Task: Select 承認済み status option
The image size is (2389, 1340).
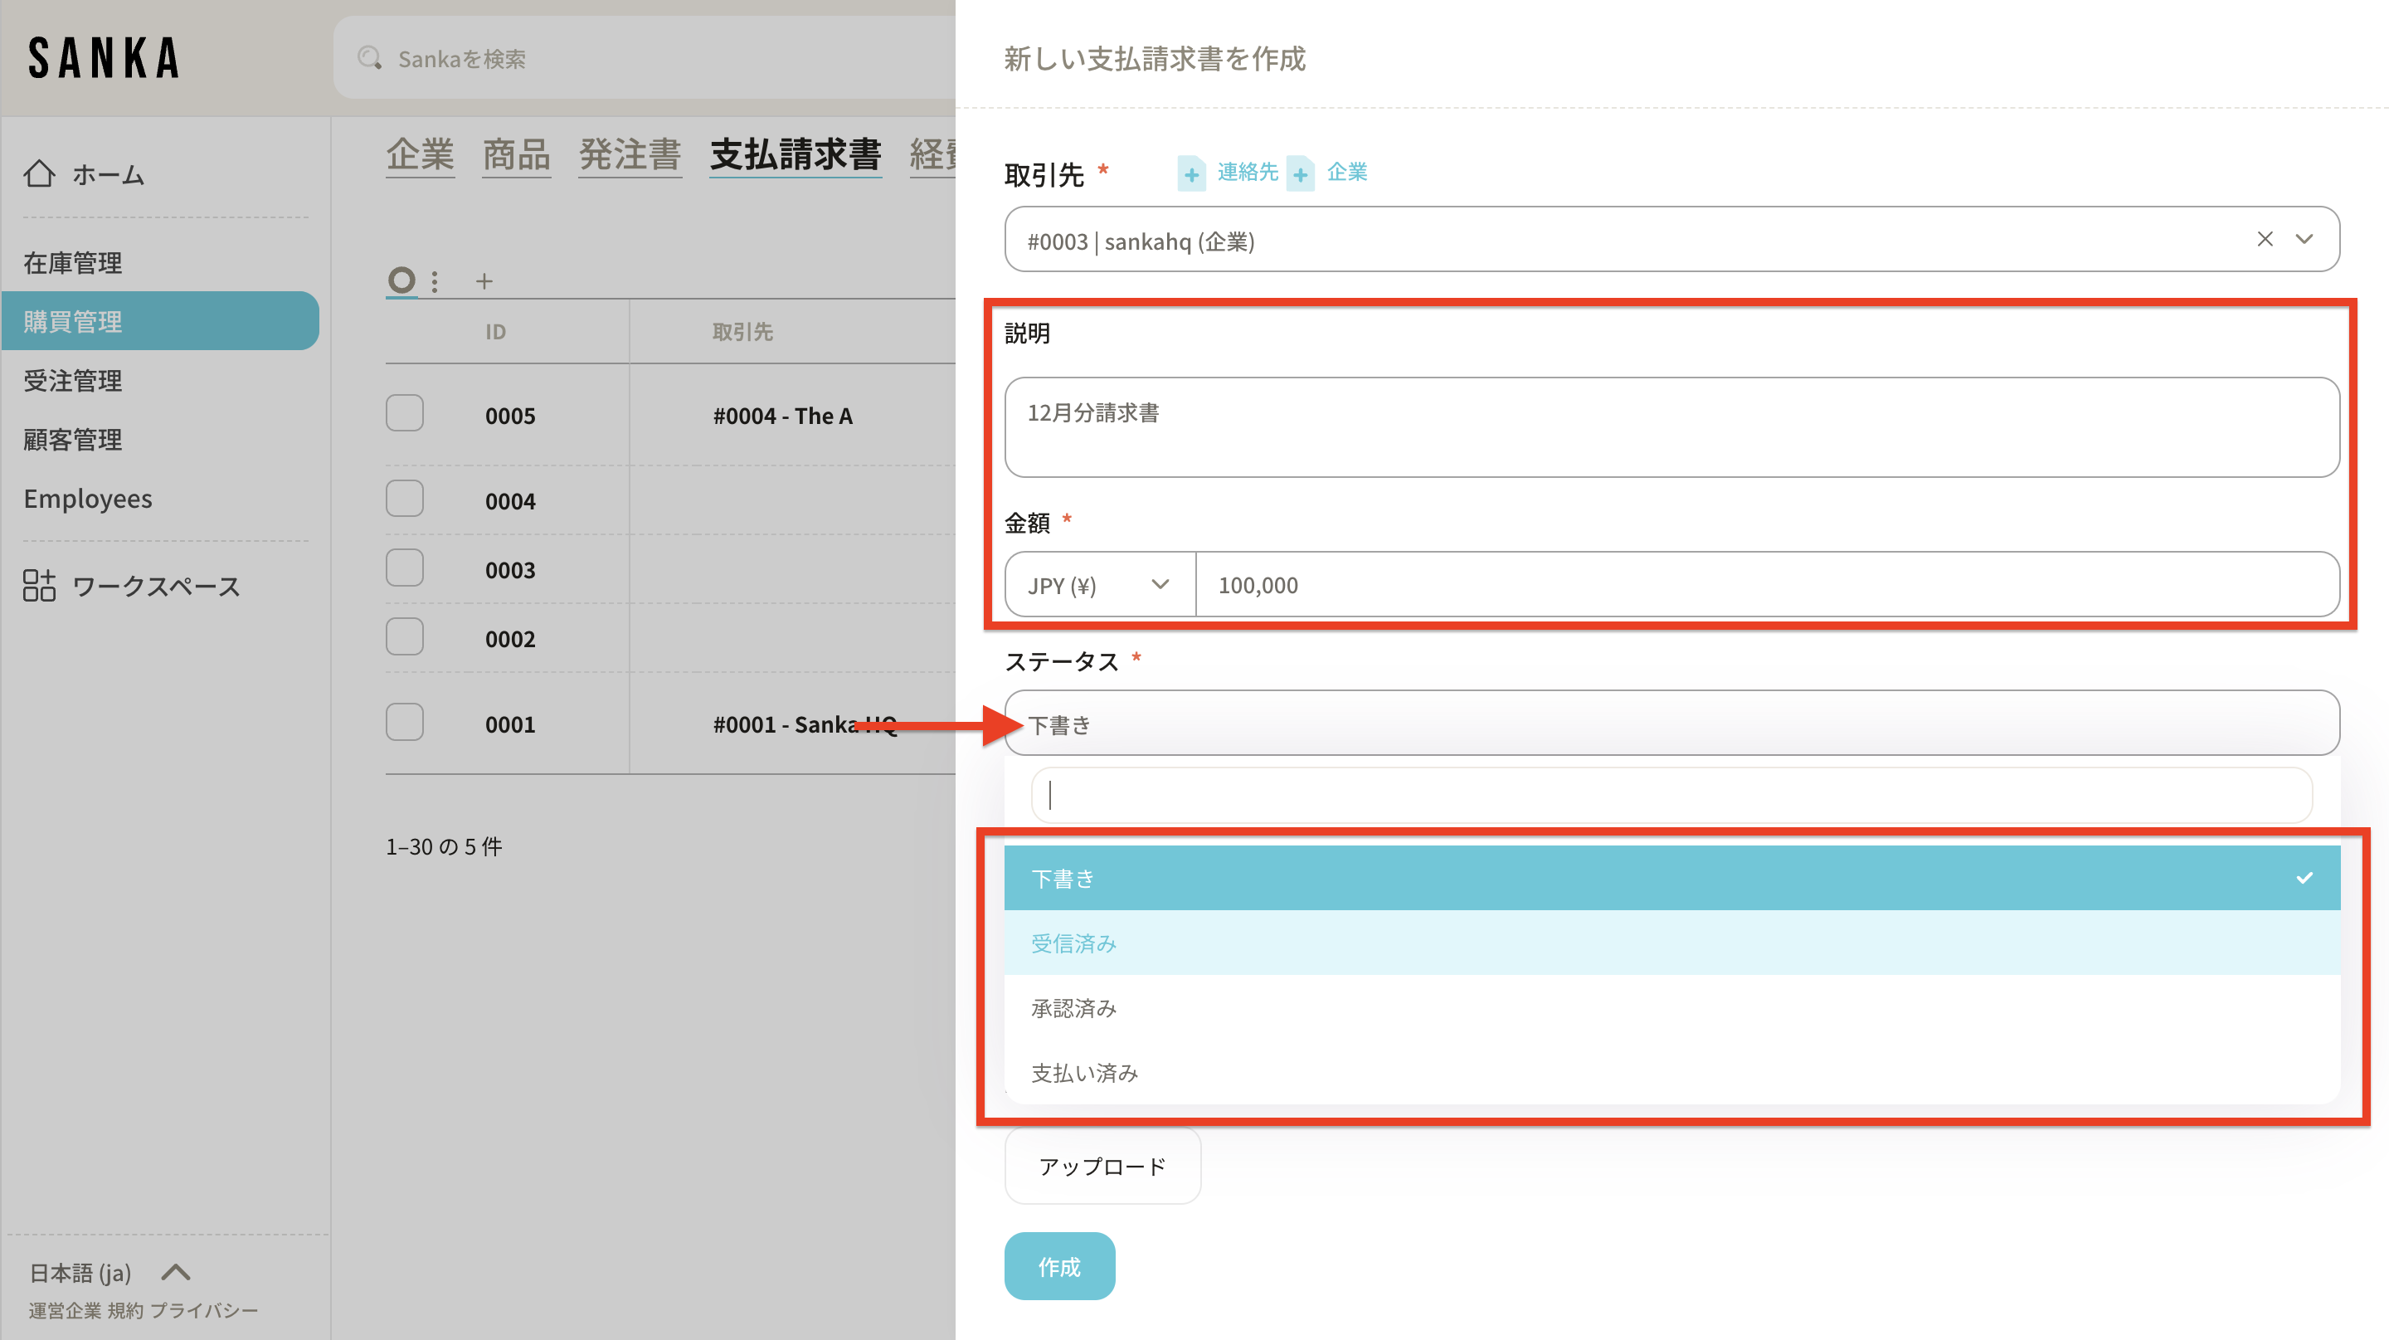Action: click(1074, 1008)
